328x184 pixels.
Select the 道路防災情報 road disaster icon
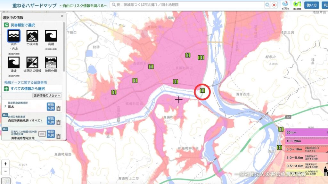[32, 62]
